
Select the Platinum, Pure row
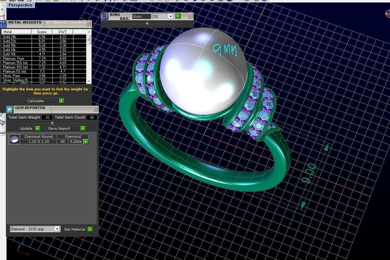tap(44, 58)
